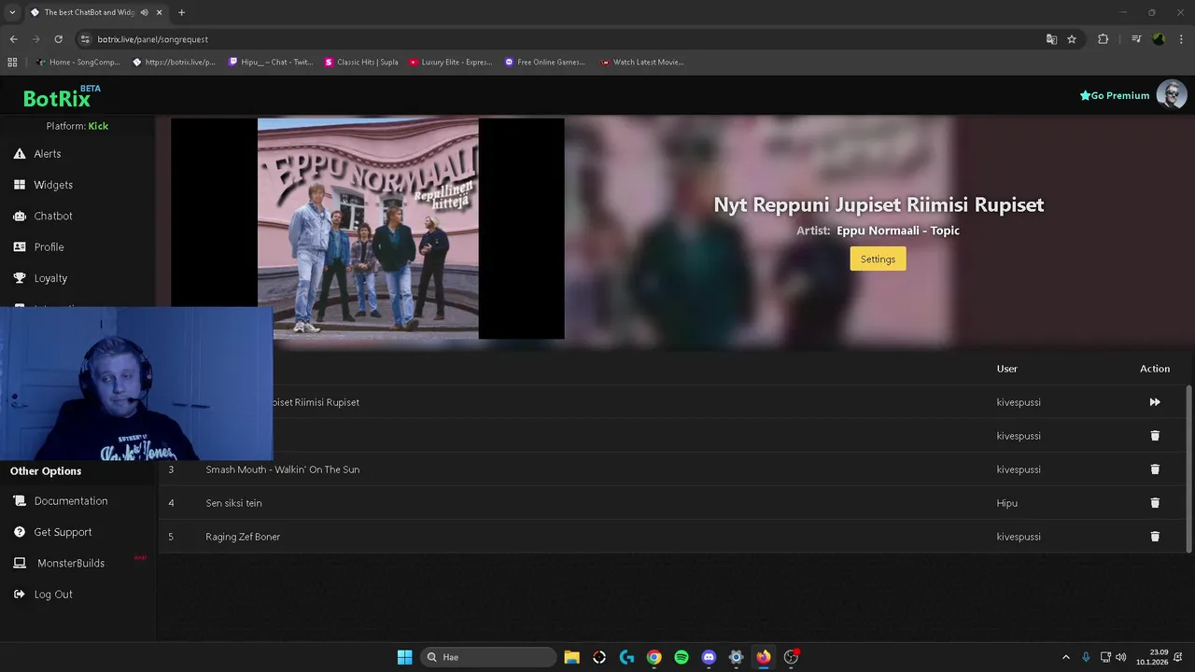Delete the song Raging Zef Boner

point(1155,537)
